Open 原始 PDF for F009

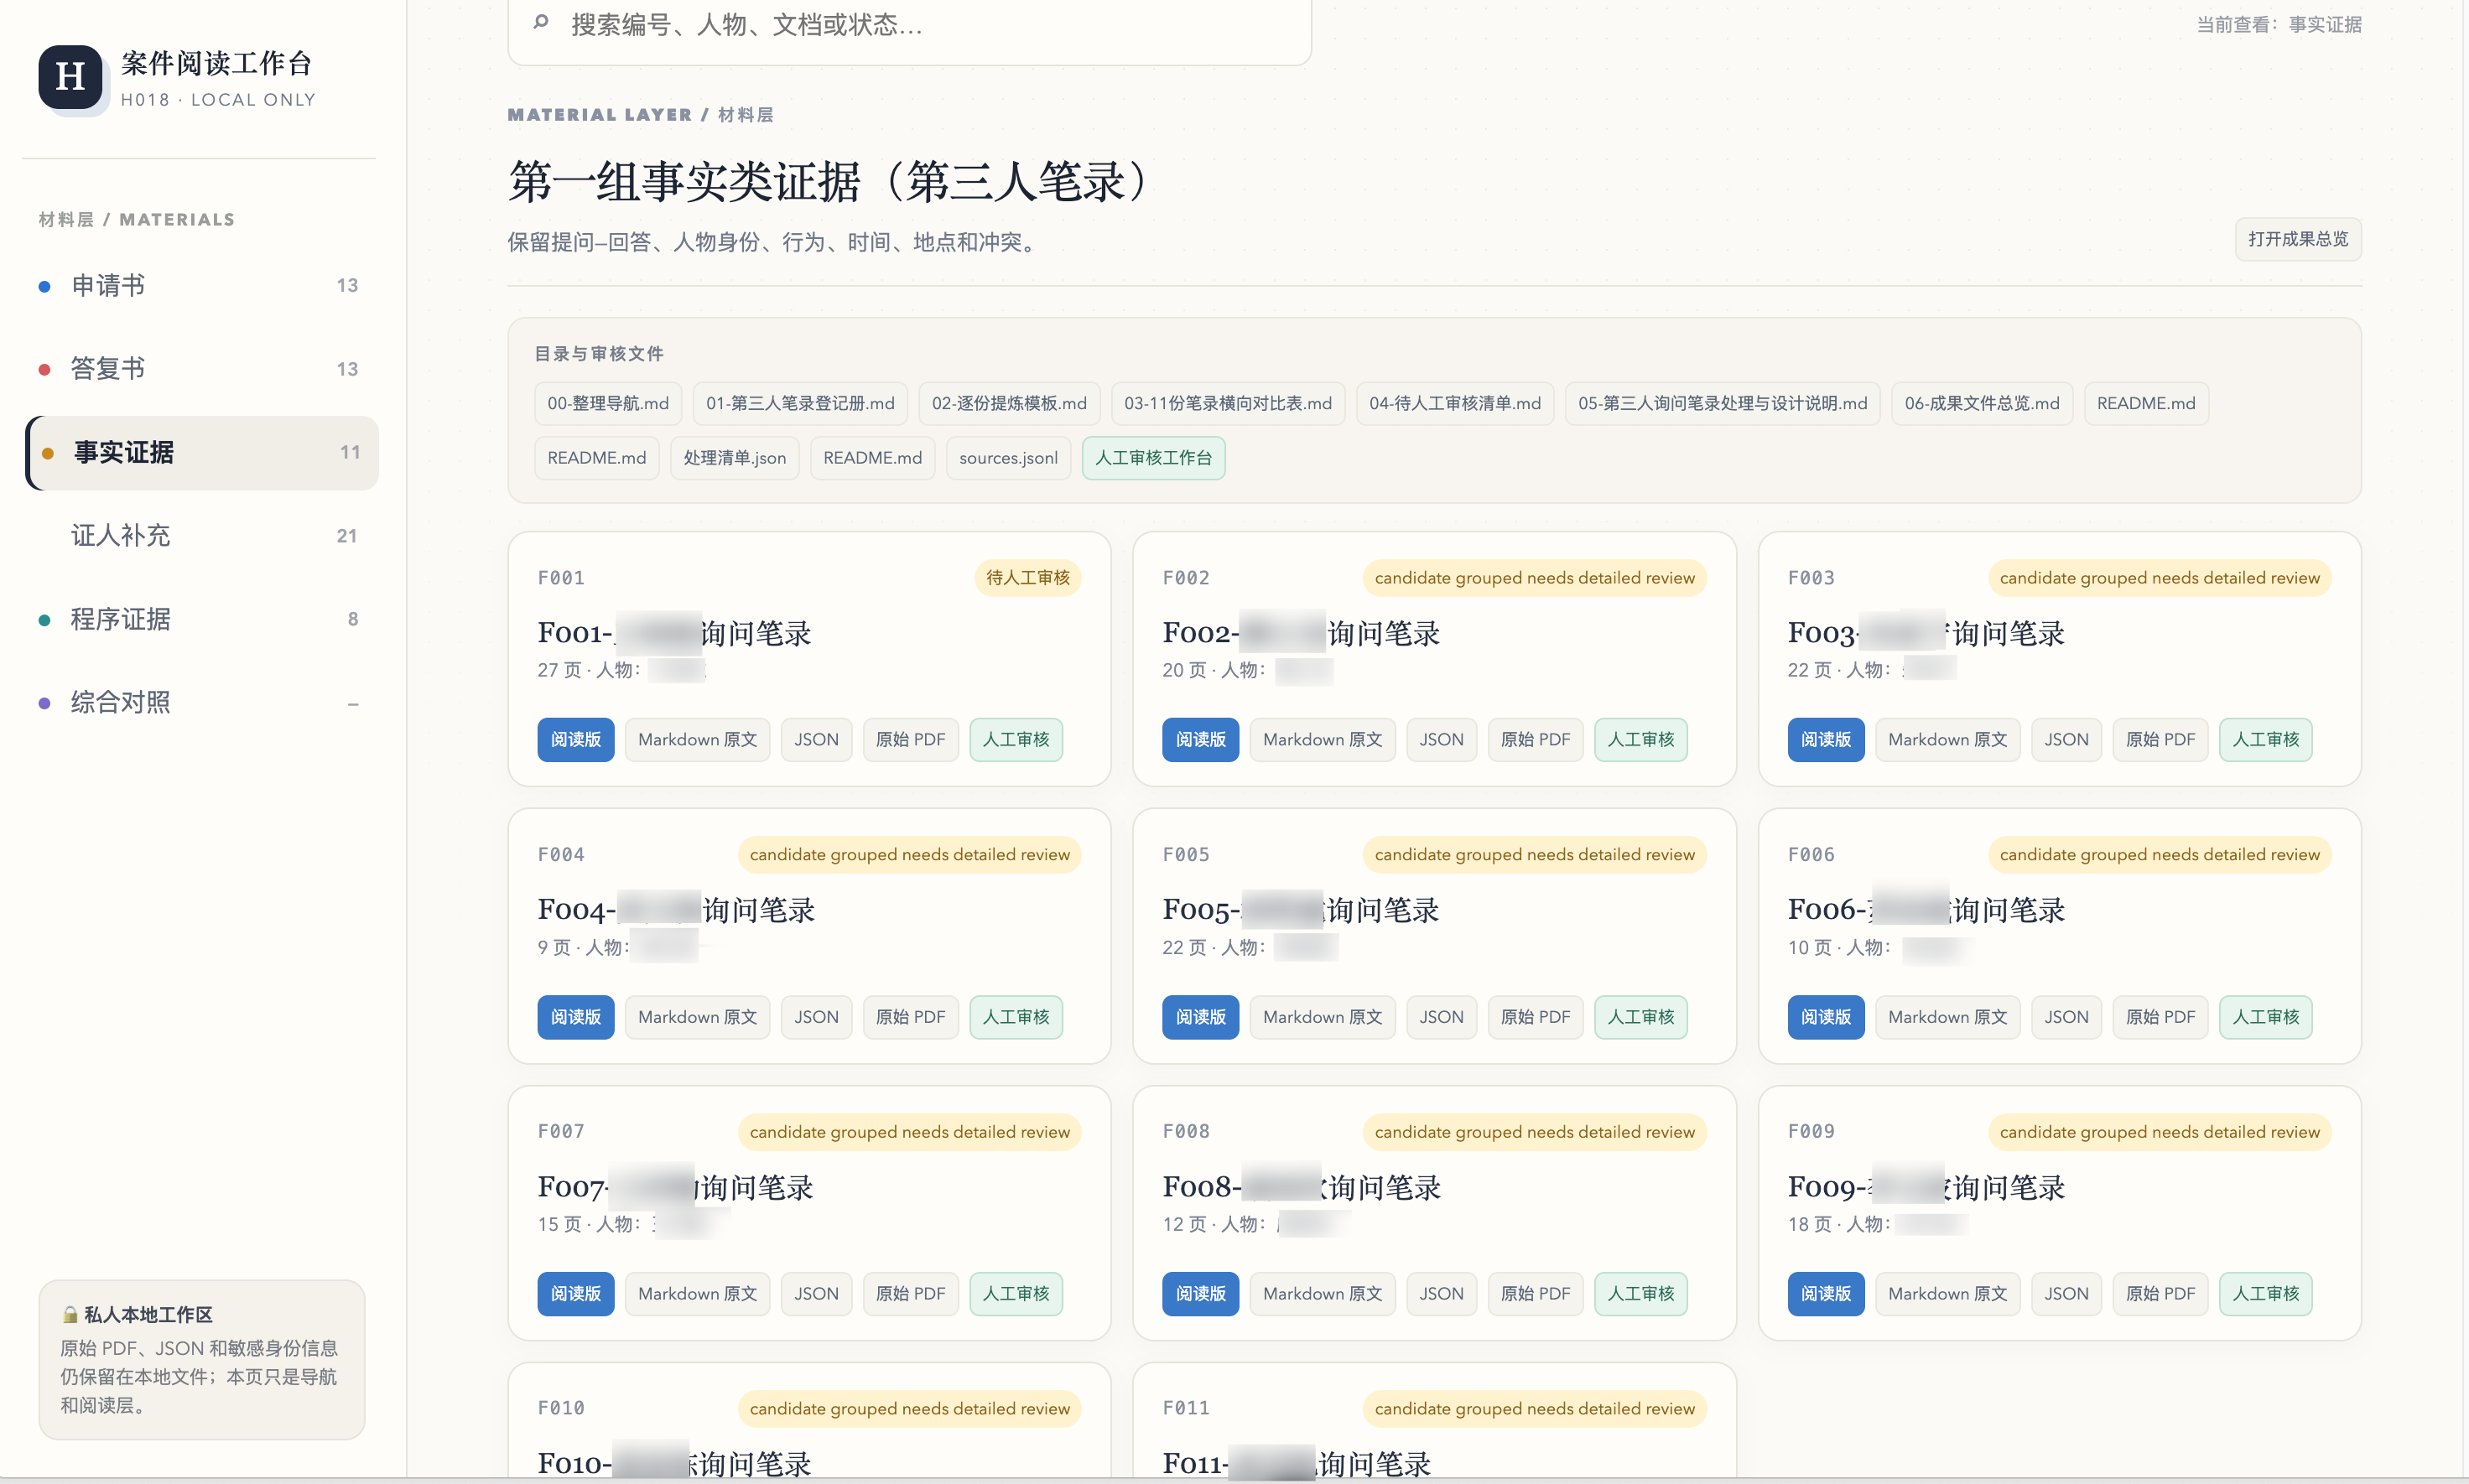[x=2160, y=1294]
